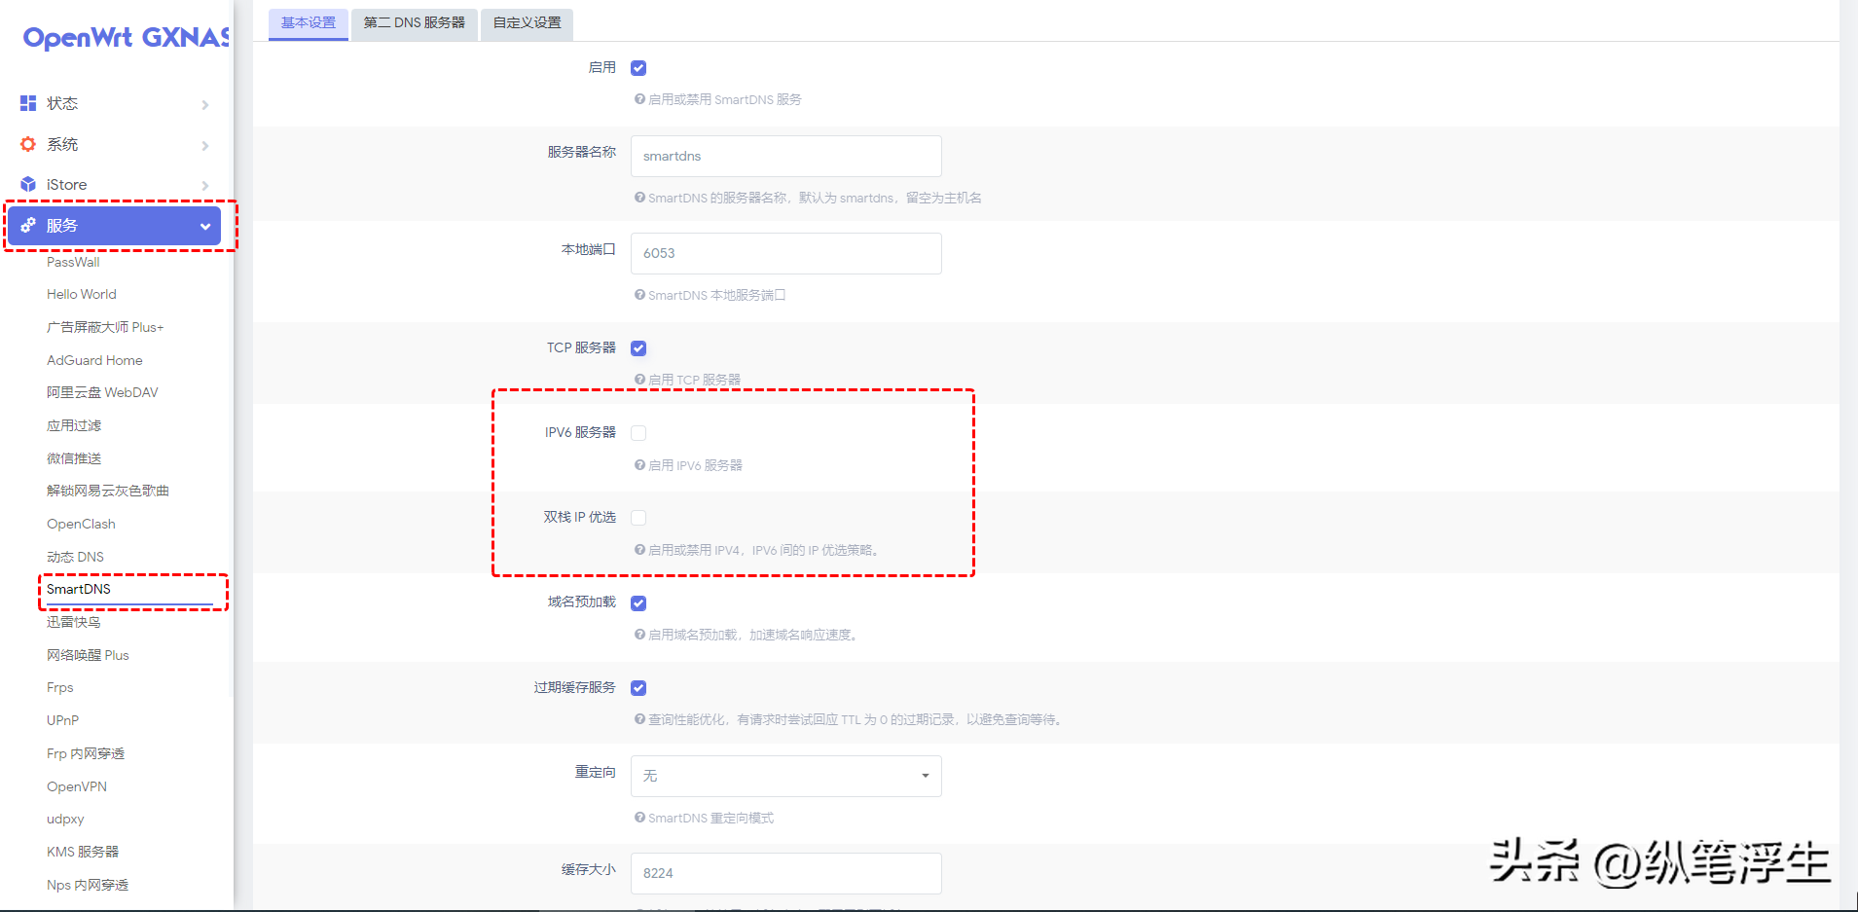Click the help icon beside SmartDNS 重定向模式

pyautogui.click(x=639, y=818)
